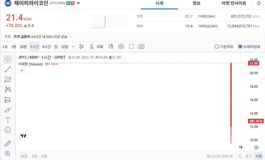Image resolution: width=265 pixels, height=160 pixels.
Task: Open chart settings hexagon icon
Action: [121, 47]
